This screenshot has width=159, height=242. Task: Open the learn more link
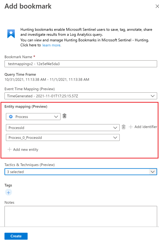tap(52, 45)
